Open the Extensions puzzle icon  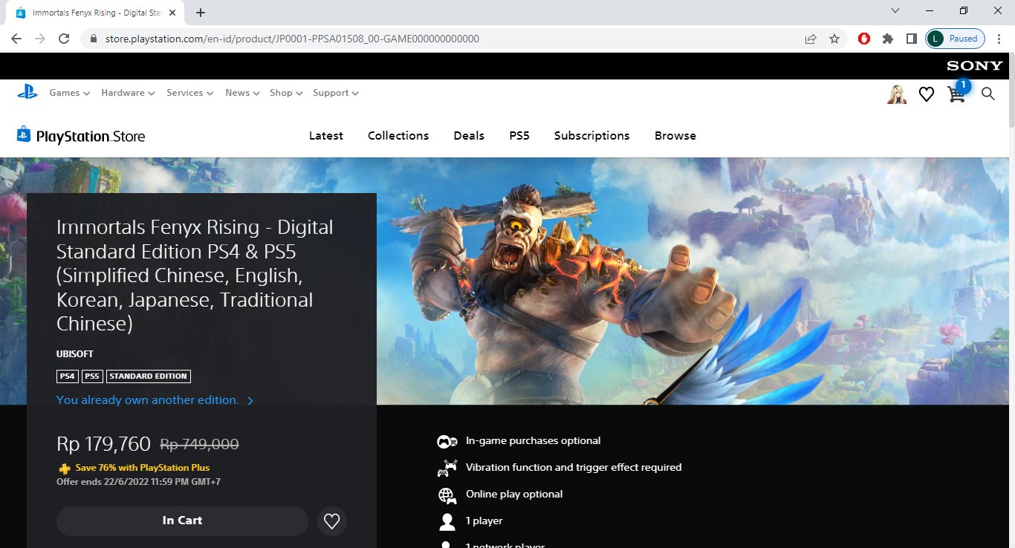click(x=887, y=39)
